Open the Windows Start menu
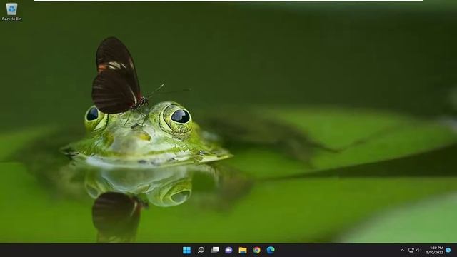 (186, 250)
